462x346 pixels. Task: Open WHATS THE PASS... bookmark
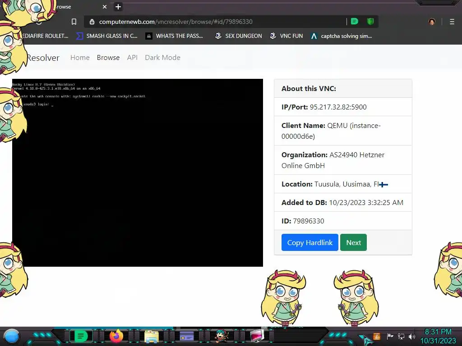(175, 36)
